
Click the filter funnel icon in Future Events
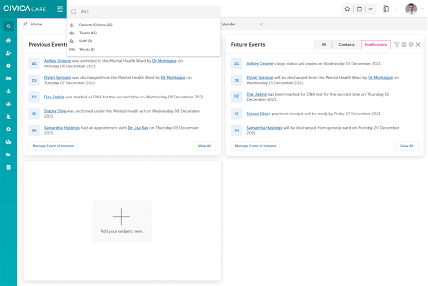(x=396, y=44)
